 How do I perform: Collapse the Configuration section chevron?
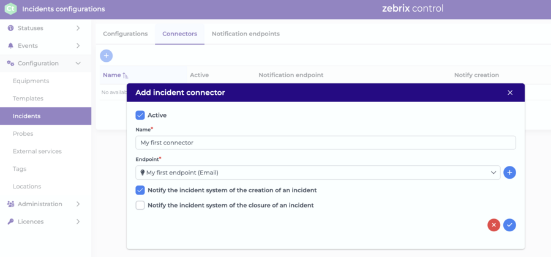pyautogui.click(x=78, y=63)
